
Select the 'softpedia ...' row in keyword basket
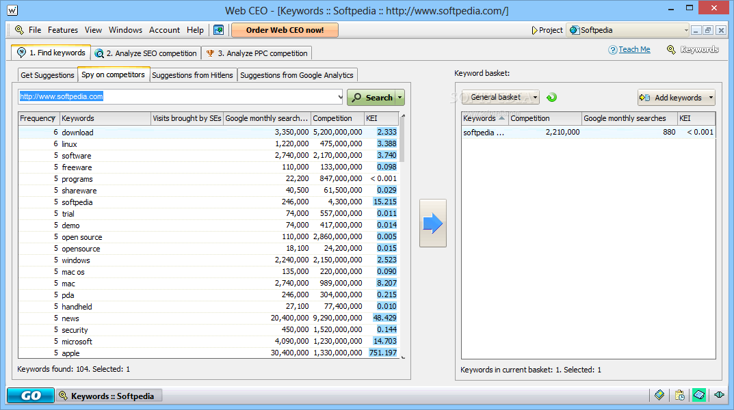tap(588, 133)
